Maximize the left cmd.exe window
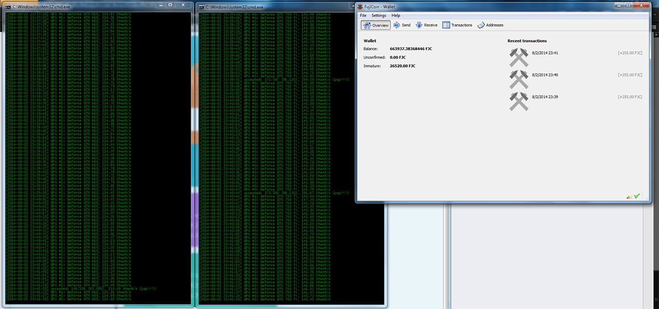The width and height of the screenshot is (659, 309). (170, 5)
